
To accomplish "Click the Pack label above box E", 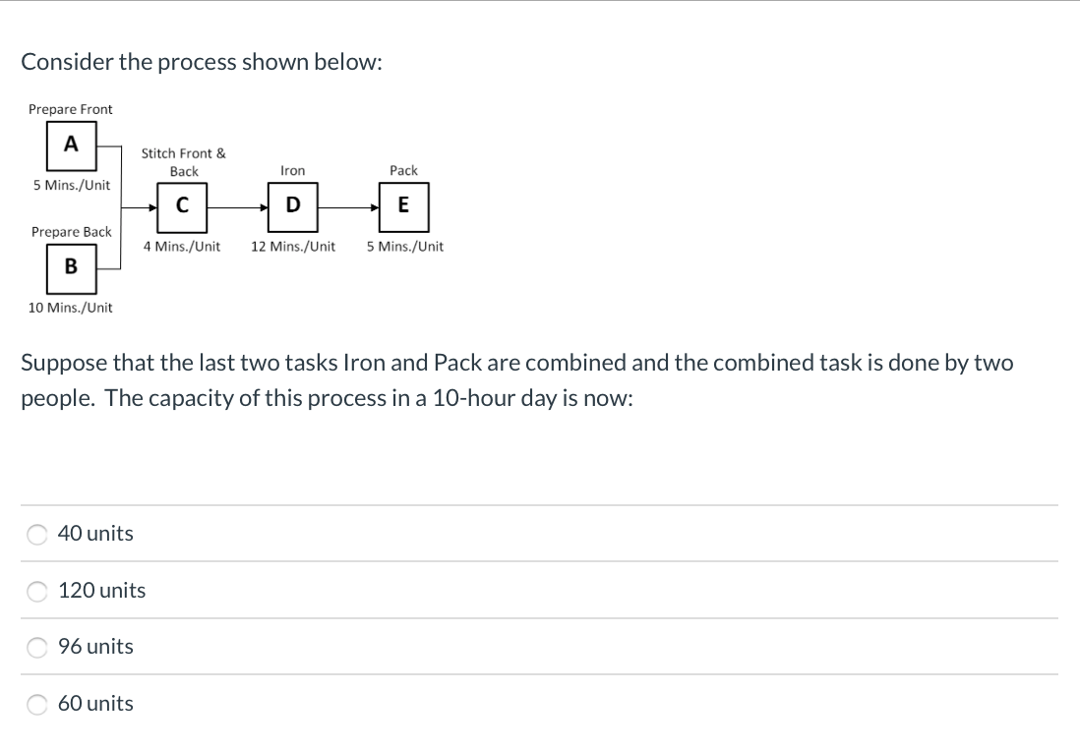I will 403,171.
